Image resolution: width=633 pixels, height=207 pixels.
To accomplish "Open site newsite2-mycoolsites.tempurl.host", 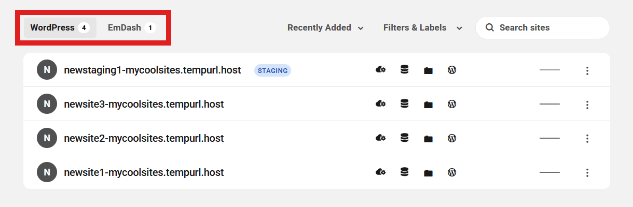I will 144,138.
